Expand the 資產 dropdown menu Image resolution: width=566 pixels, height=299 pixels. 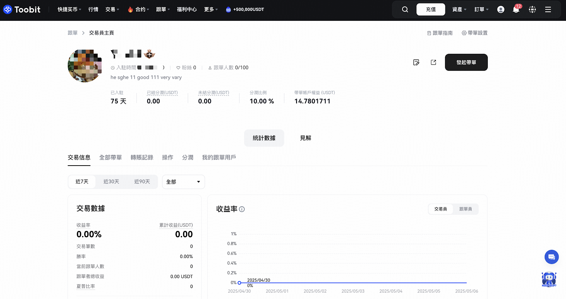(x=459, y=10)
